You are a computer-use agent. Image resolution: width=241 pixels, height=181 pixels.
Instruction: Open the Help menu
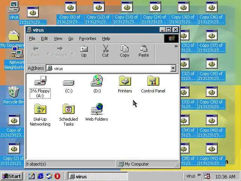(x=106, y=38)
